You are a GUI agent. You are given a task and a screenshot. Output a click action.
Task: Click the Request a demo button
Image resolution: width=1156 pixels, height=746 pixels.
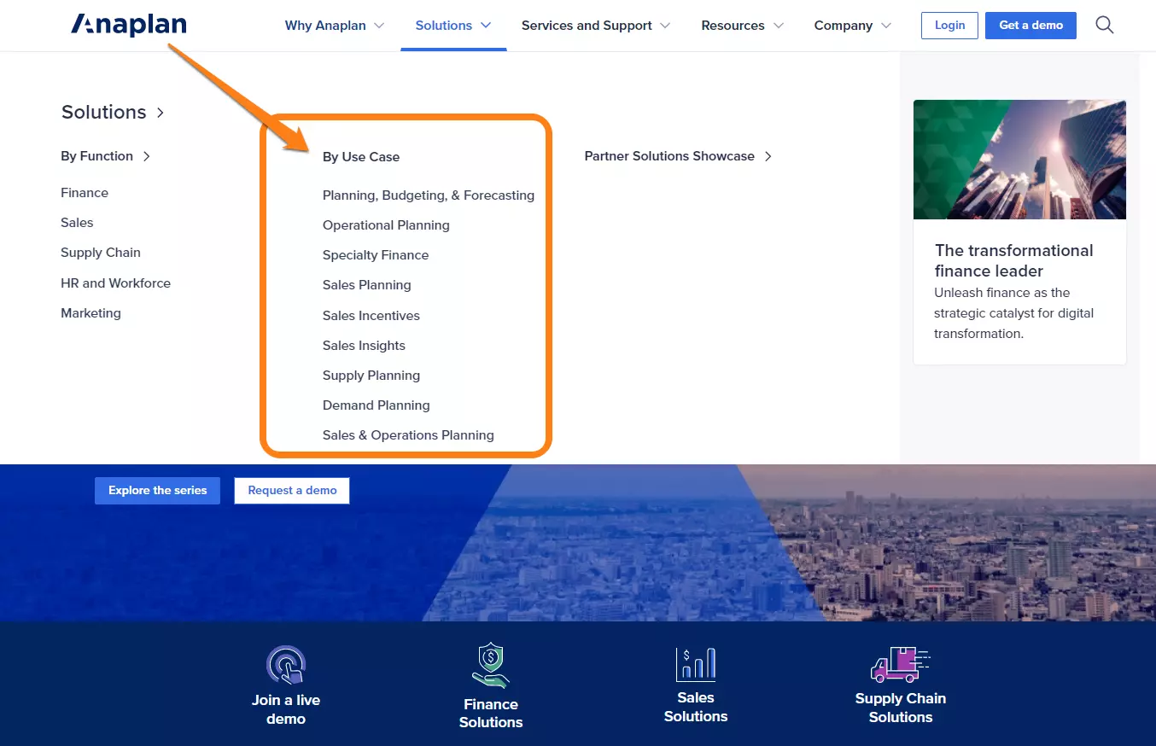[x=292, y=490]
